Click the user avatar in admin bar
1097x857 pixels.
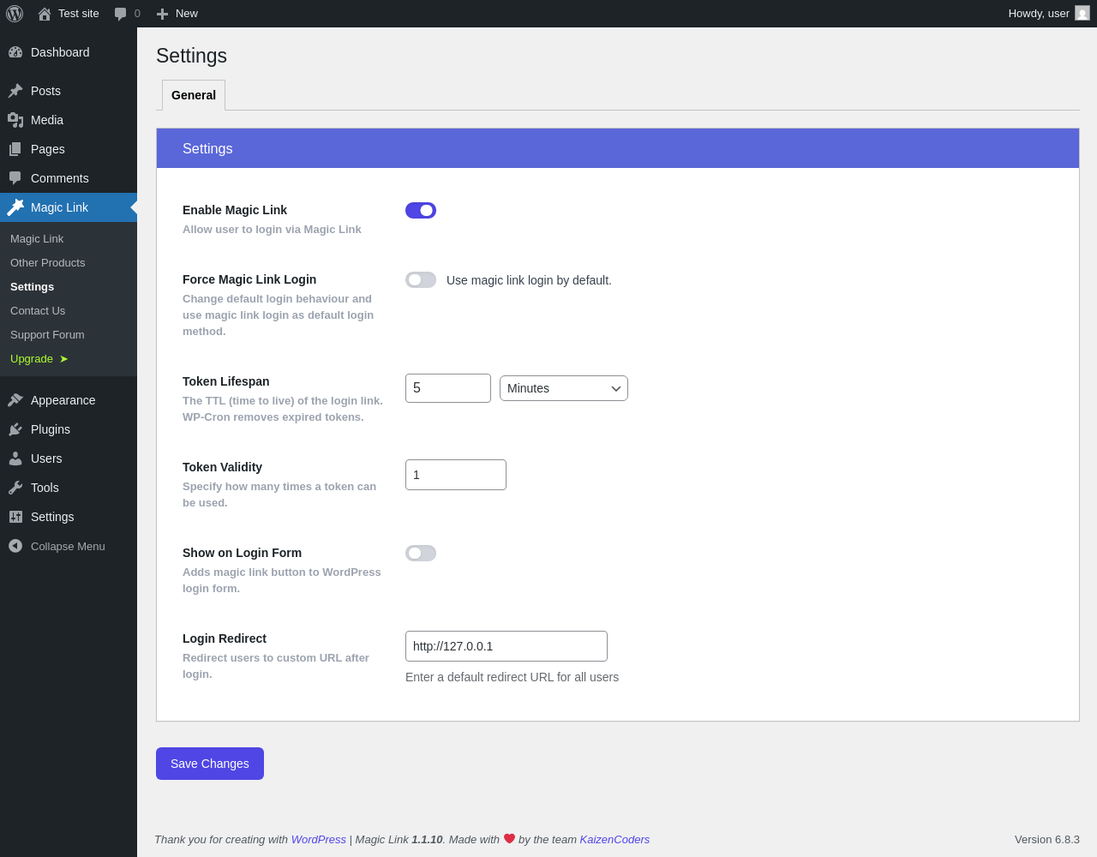pyautogui.click(x=1082, y=14)
